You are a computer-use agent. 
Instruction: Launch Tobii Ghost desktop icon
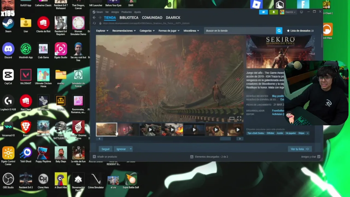26,155
